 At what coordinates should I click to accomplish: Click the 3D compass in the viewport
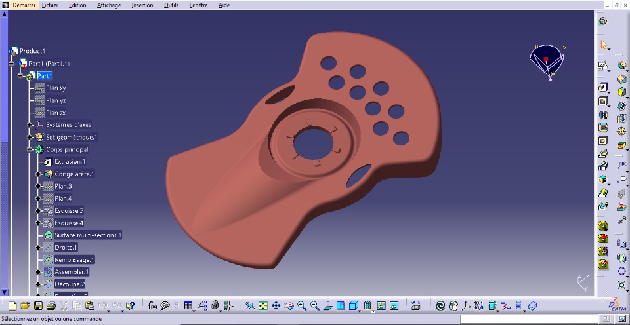click(547, 62)
